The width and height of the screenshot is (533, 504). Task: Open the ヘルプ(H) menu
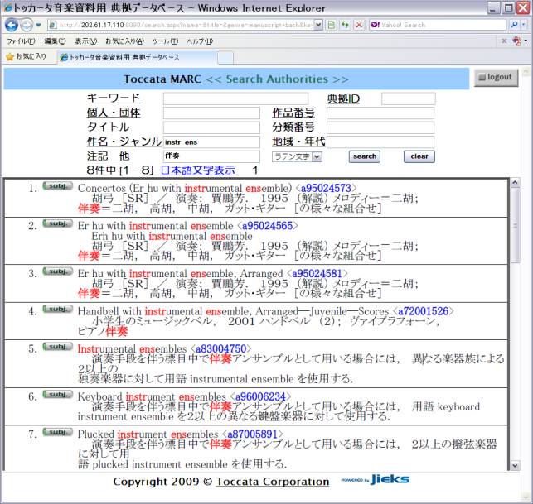click(200, 41)
